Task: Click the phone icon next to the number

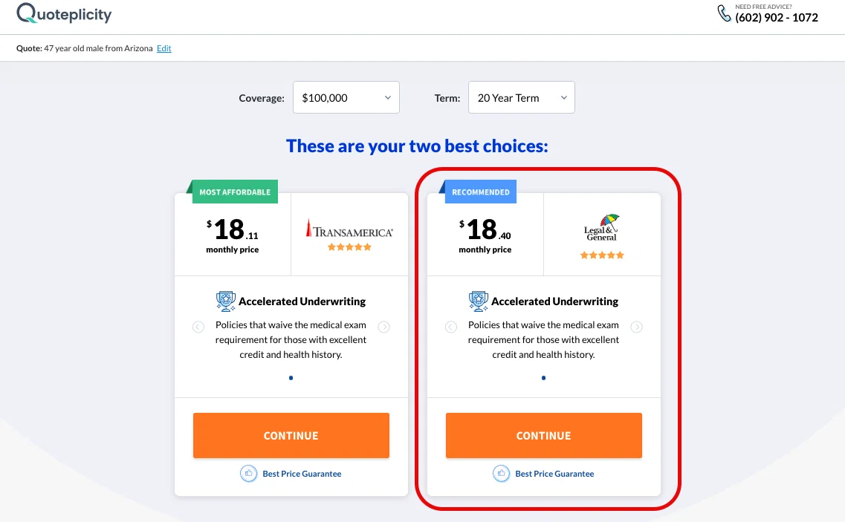Action: click(x=724, y=13)
